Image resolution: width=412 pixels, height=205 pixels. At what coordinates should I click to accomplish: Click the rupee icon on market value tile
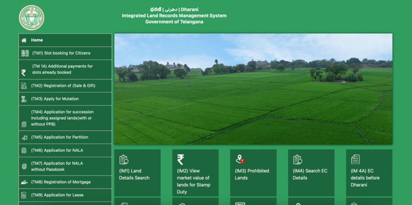click(181, 159)
